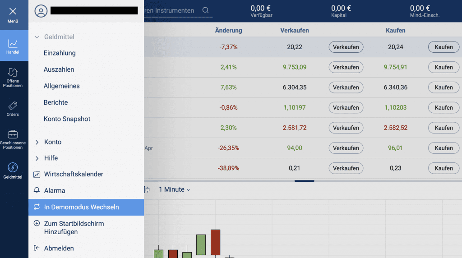Viewport: 462px width, 258px height.
Task: Click Abmelden to log out
Action: [x=59, y=249]
